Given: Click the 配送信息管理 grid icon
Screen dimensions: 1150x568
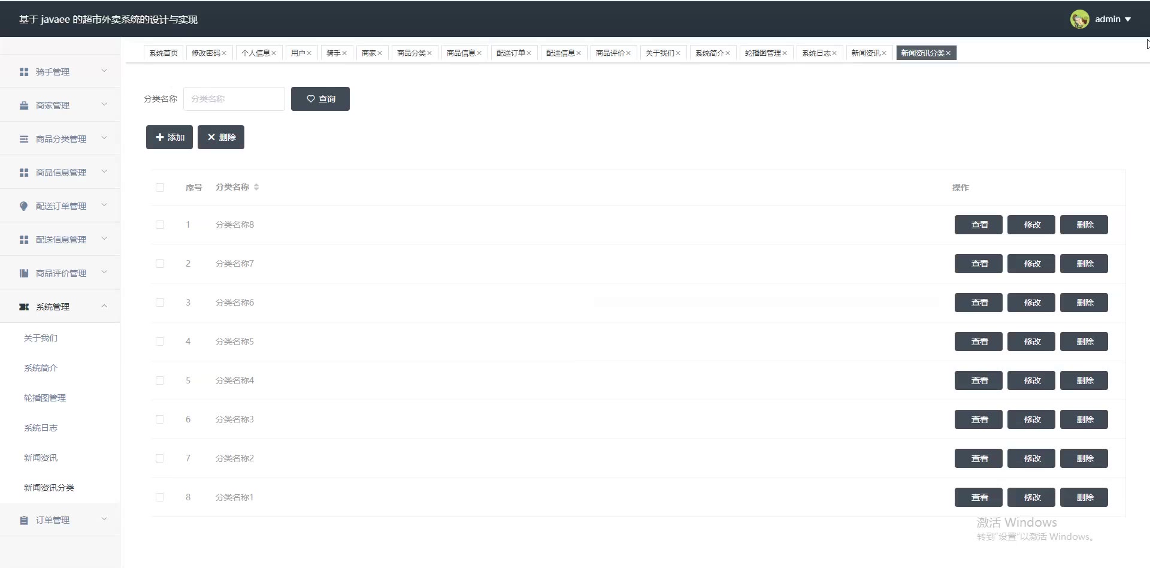Looking at the screenshot, I should (24, 240).
